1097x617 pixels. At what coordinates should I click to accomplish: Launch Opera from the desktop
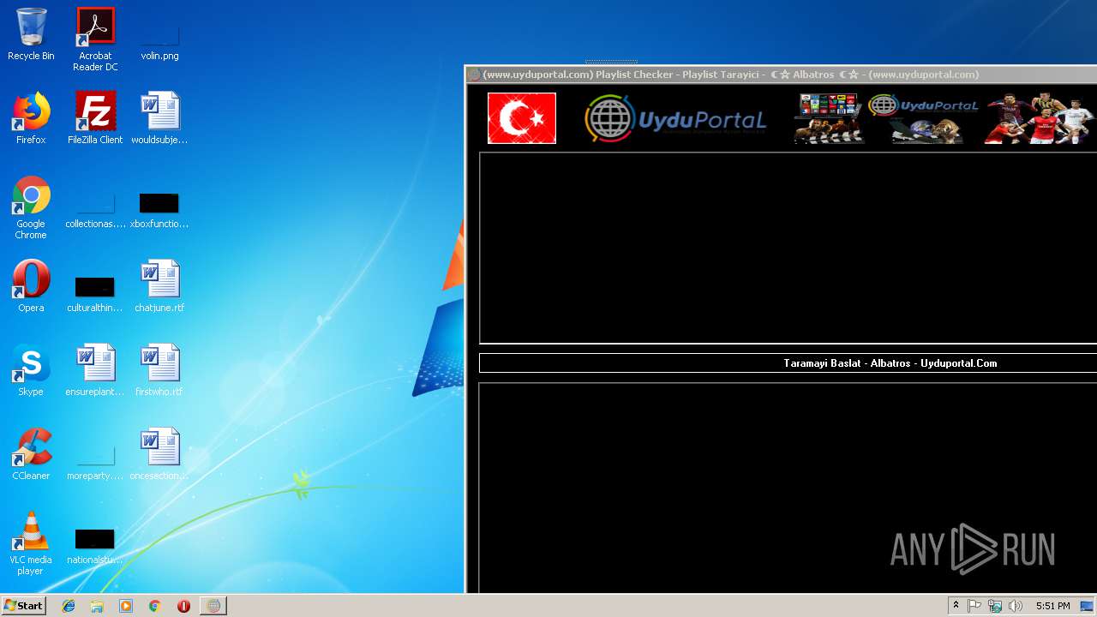point(31,286)
